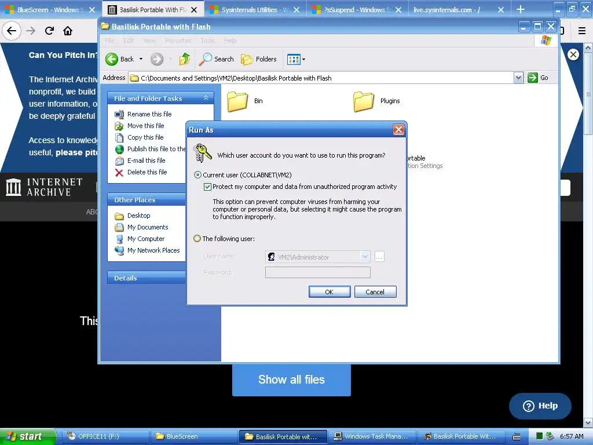Click the Details panel header
Viewport: 593px width, 445px height.
[x=147, y=278]
